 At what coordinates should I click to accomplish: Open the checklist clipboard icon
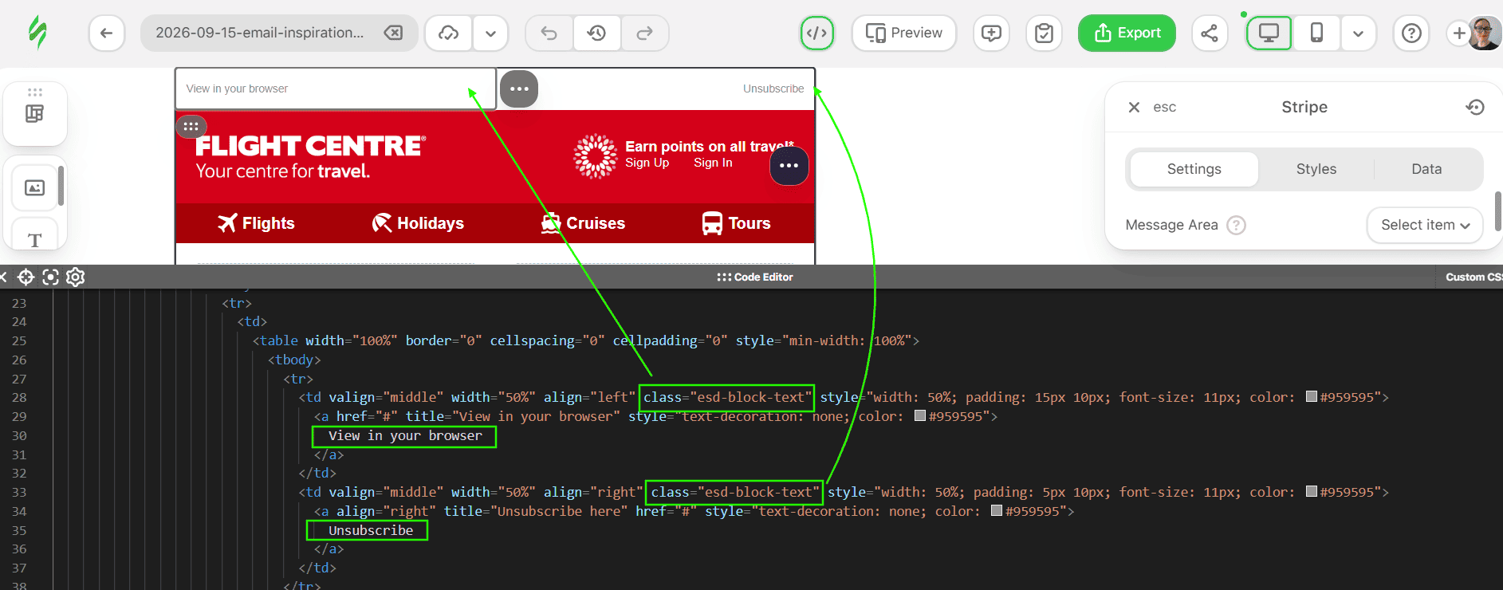1044,33
